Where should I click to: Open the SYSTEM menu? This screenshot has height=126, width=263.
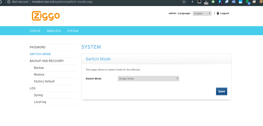pos(73,31)
